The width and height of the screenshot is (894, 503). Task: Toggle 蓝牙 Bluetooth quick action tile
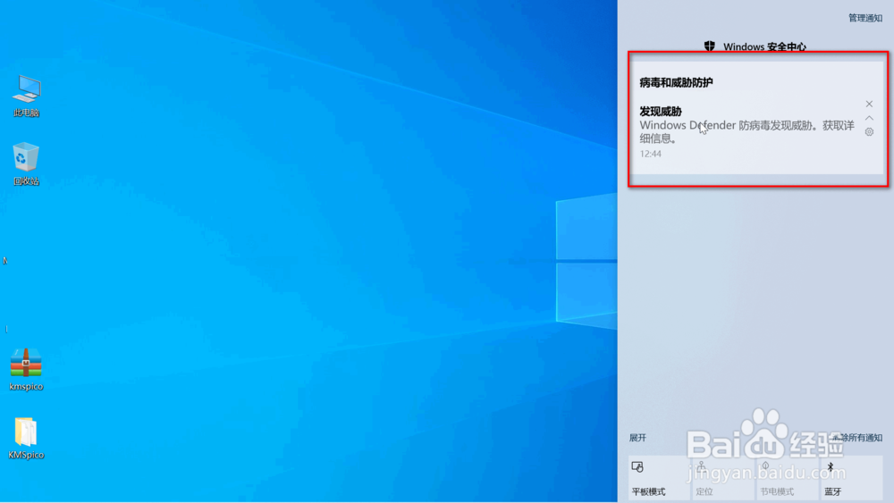851,478
